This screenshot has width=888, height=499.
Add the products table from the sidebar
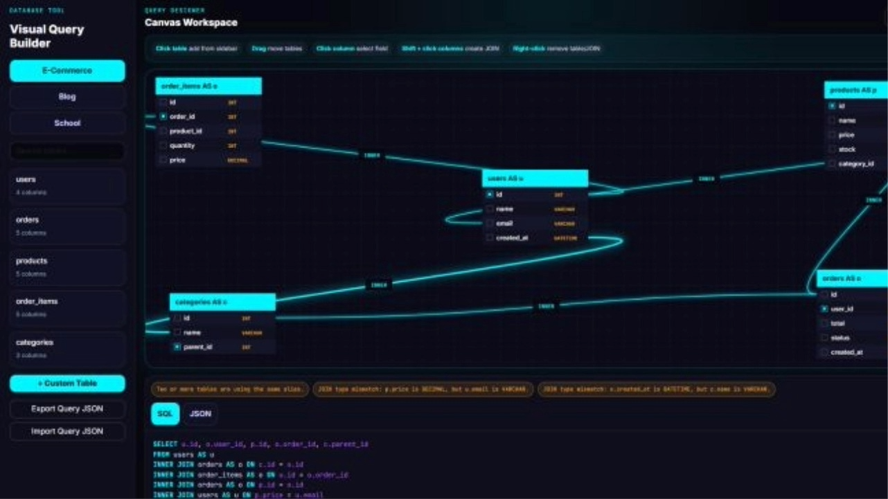click(67, 267)
